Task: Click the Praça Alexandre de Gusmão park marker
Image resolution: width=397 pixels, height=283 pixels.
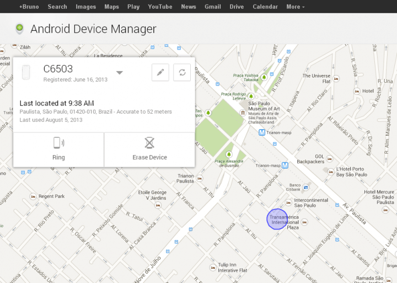Action: pyautogui.click(x=228, y=154)
